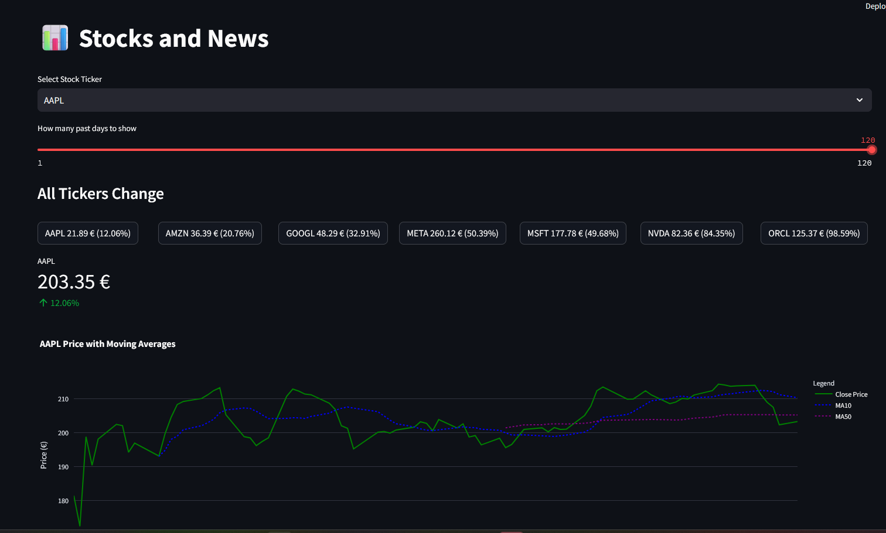This screenshot has height=533, width=886.
Task: Click the bar chart emoji icon in title
Action: (55, 38)
